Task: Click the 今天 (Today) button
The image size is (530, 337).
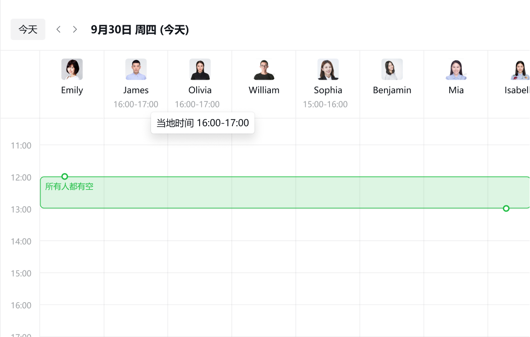Action: [28, 29]
